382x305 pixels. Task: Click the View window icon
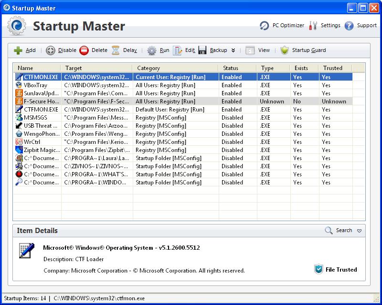click(x=250, y=51)
